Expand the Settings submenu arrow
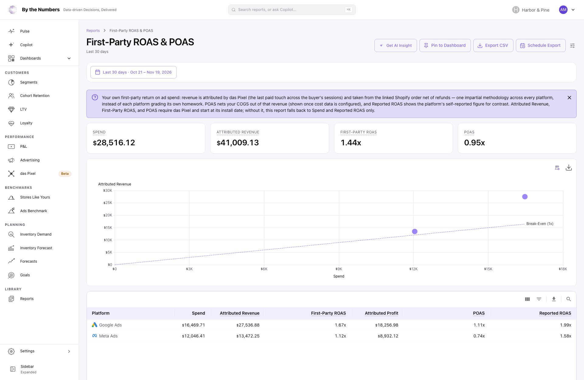The height and width of the screenshot is (380, 584). (x=69, y=351)
